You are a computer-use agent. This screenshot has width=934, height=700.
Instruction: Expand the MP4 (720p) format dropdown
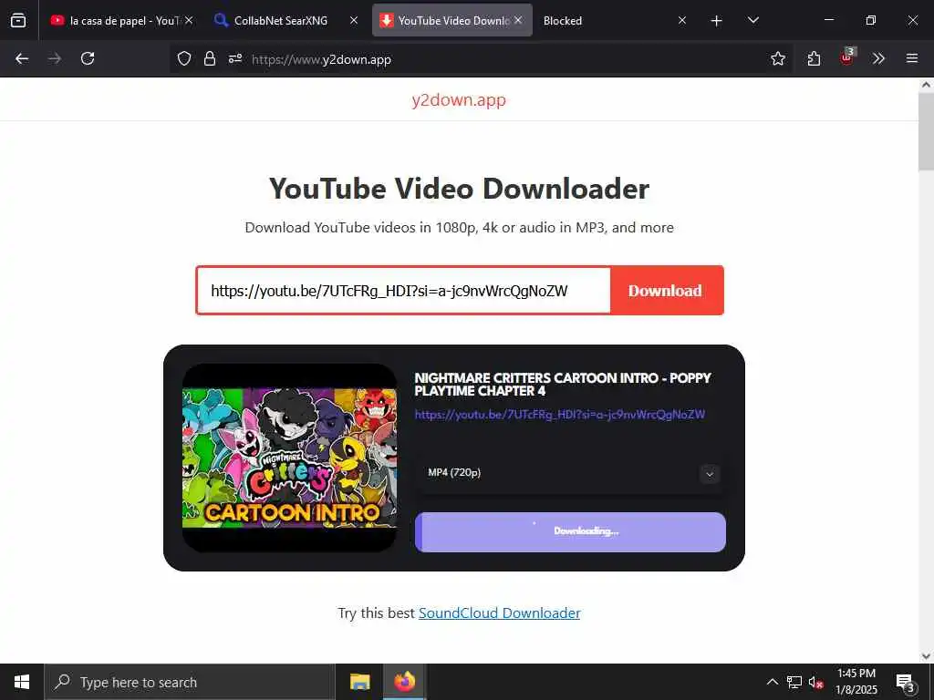(570, 473)
